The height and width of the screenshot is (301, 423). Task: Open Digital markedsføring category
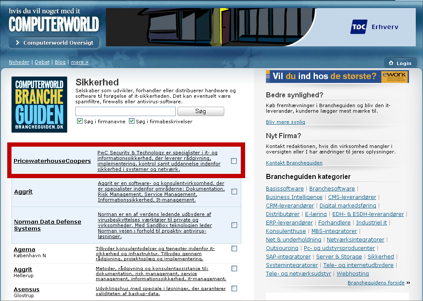[x=348, y=206]
